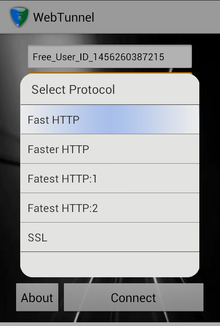Click the empty row below SSL
This screenshot has height=326, width=220.
(x=110, y=264)
